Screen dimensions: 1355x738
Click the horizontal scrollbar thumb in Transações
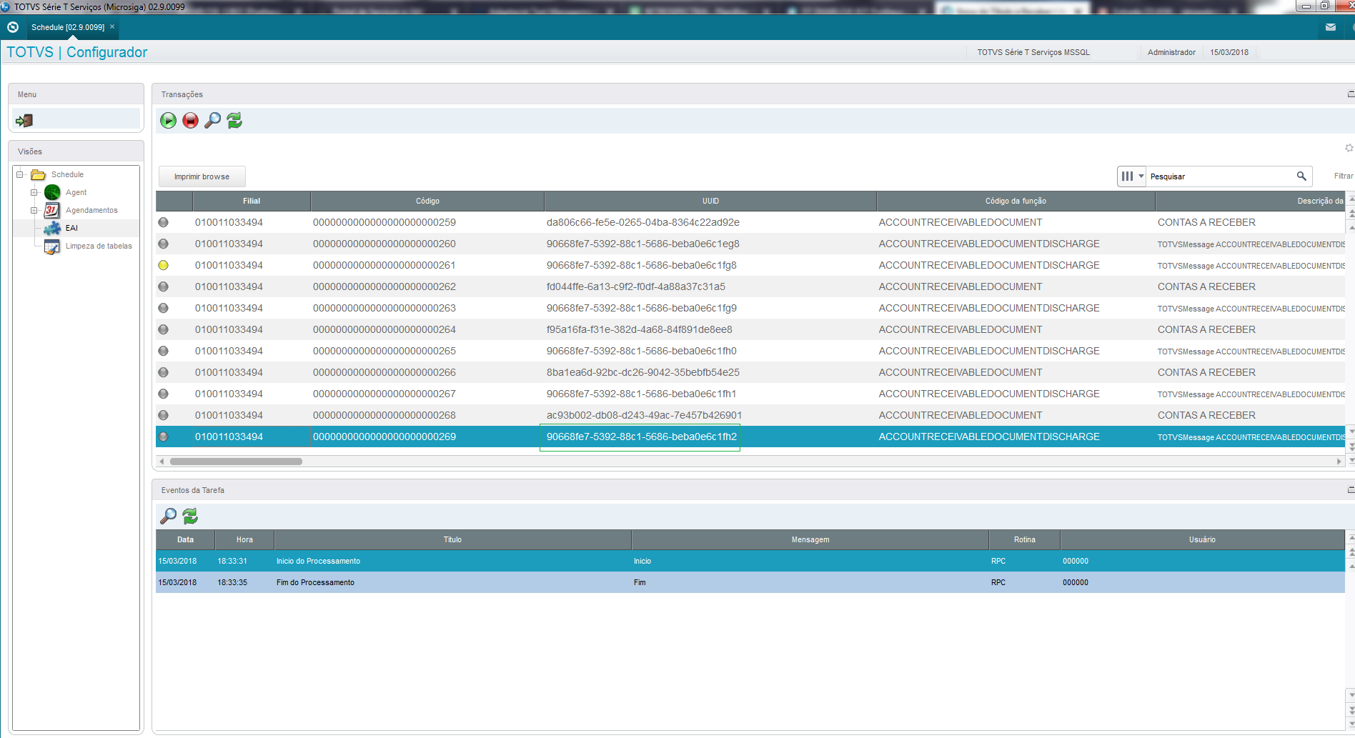point(236,462)
